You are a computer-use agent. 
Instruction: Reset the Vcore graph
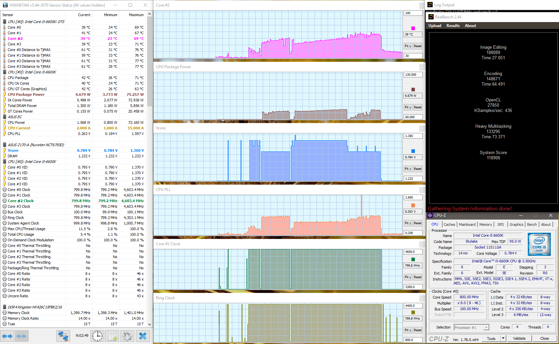point(418,169)
